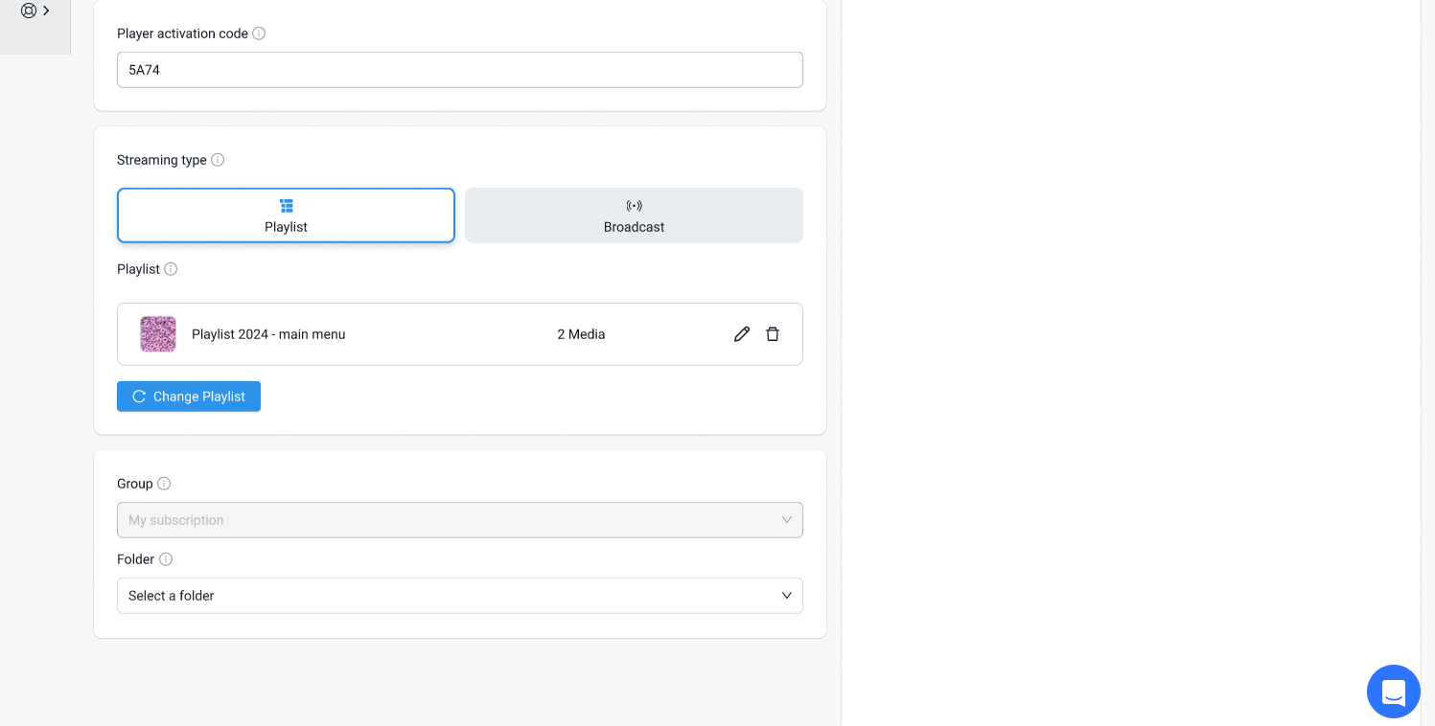Open the Select a folder dropdown
The width and height of the screenshot is (1435, 726).
coord(460,596)
